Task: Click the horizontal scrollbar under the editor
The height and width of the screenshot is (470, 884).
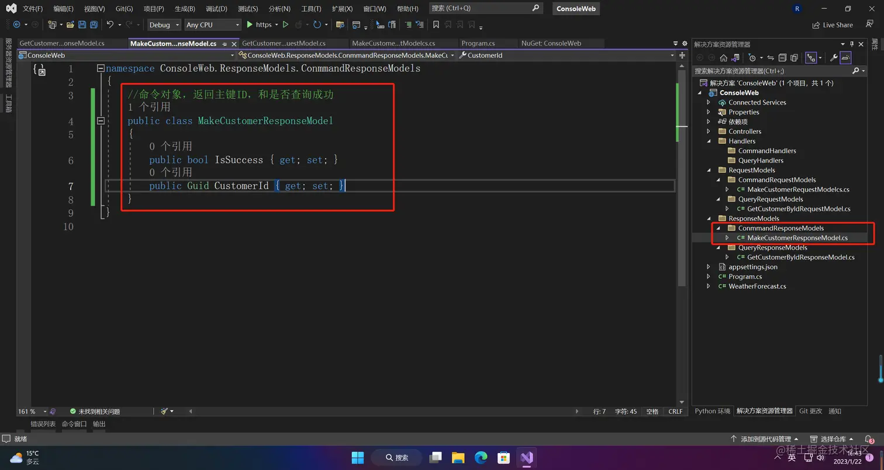Action: point(384,412)
